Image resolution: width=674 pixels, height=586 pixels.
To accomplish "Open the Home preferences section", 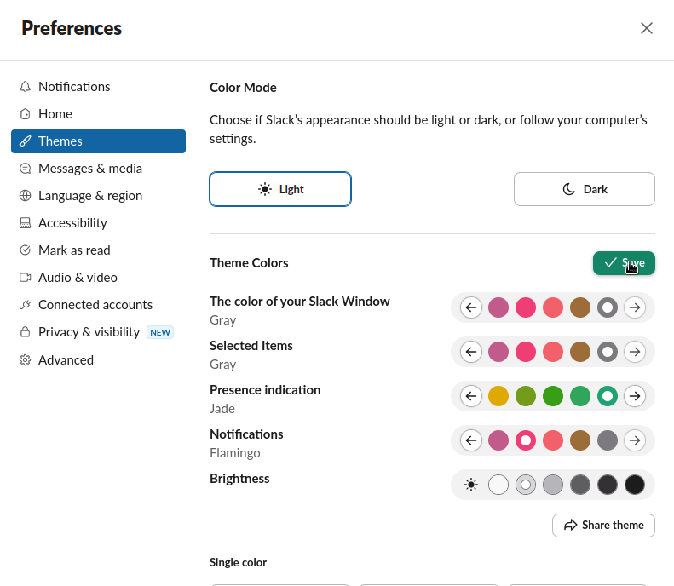I will point(99,114).
